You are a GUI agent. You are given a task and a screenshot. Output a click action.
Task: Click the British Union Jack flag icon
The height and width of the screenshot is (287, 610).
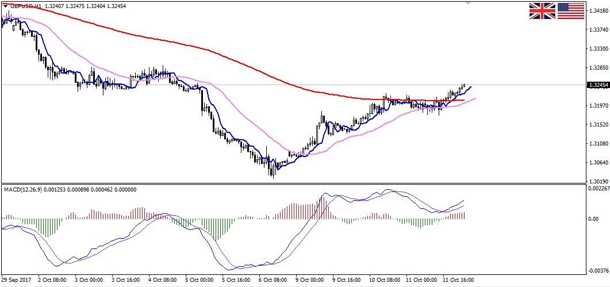click(x=542, y=11)
